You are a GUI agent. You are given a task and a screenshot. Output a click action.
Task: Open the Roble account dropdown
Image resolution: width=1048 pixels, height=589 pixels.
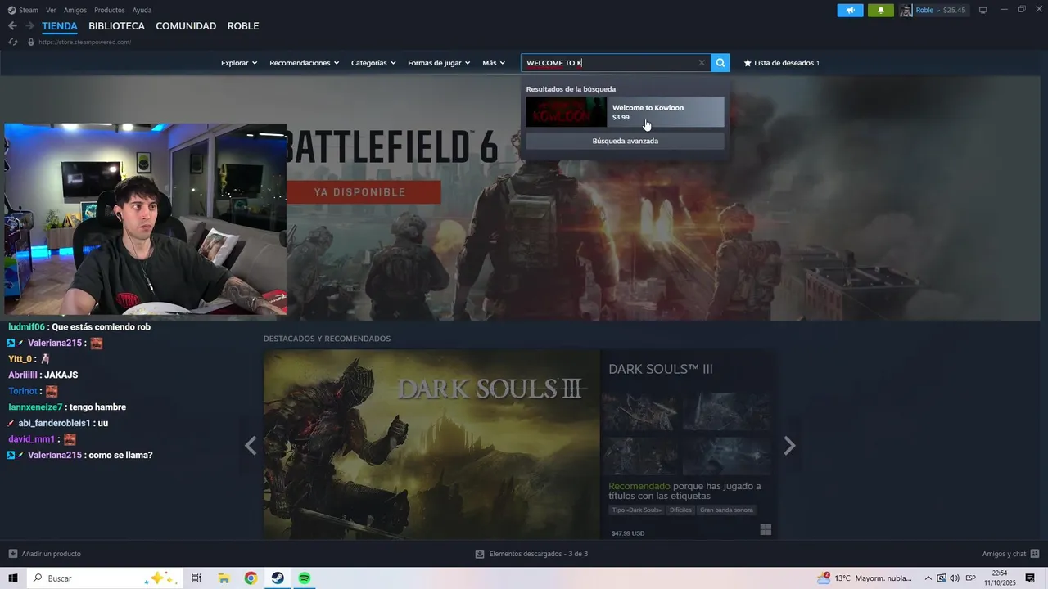(x=928, y=10)
